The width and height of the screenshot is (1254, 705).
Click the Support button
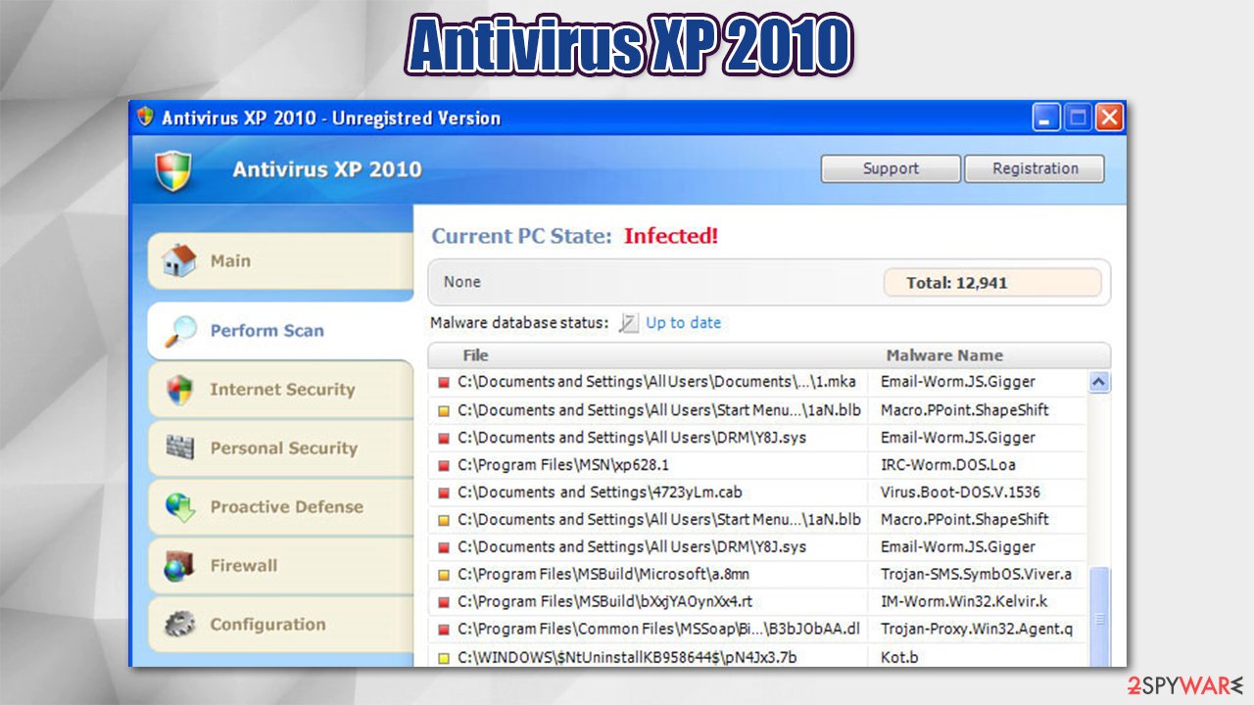point(891,168)
